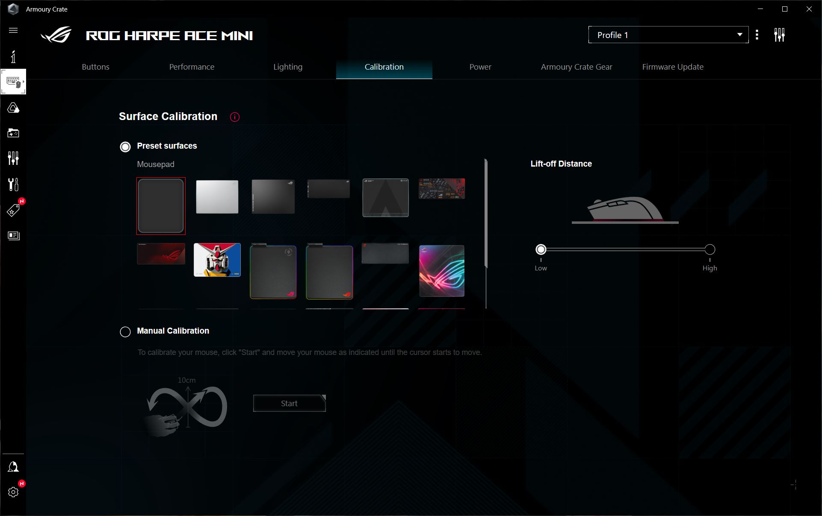Select the Gundam edition mousepad preset
Image resolution: width=822 pixels, height=516 pixels.
coord(217,260)
